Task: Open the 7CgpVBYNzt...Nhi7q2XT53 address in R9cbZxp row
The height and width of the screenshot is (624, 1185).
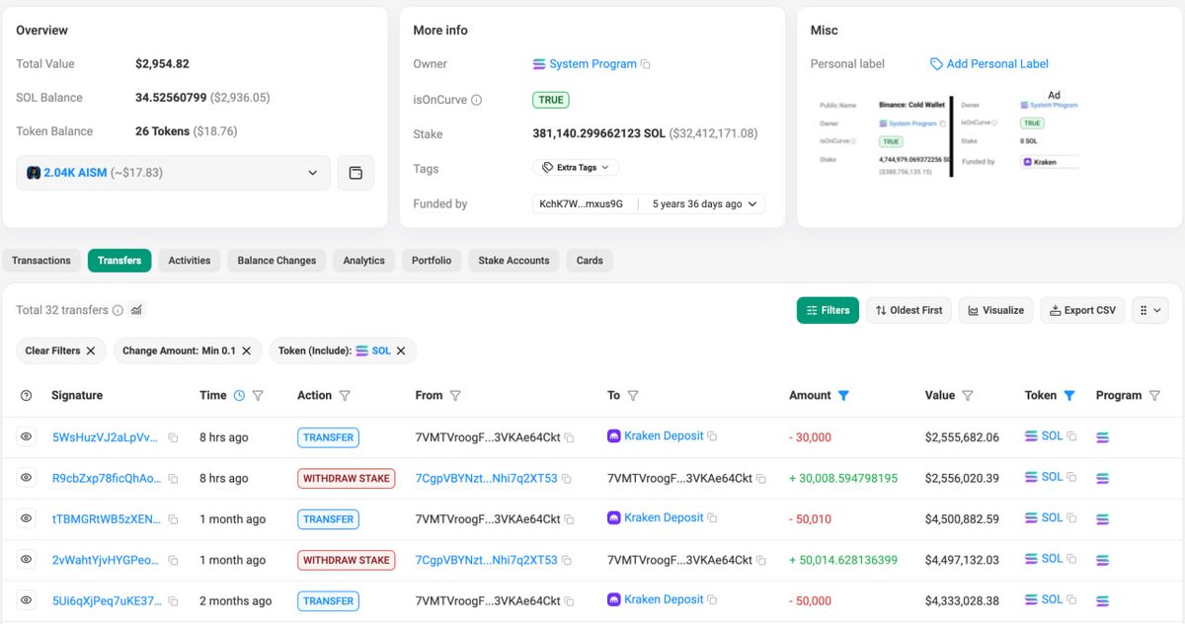Action: click(x=486, y=478)
